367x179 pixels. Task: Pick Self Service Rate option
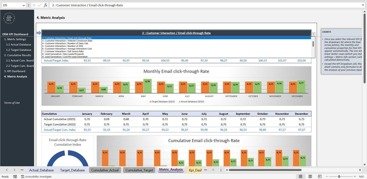(x=176, y=51)
